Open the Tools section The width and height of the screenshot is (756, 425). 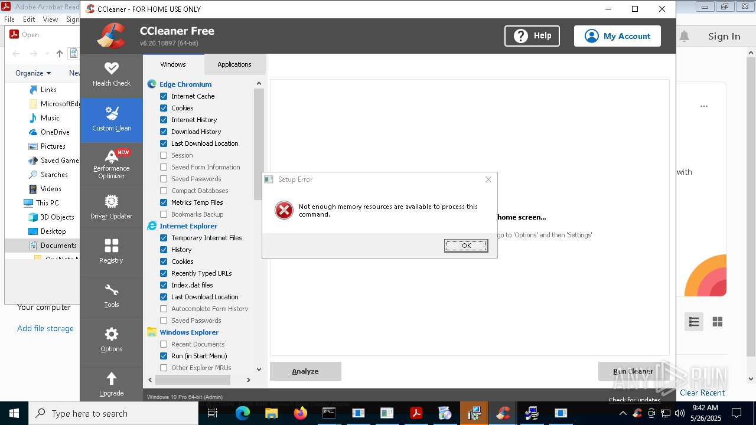click(111, 297)
